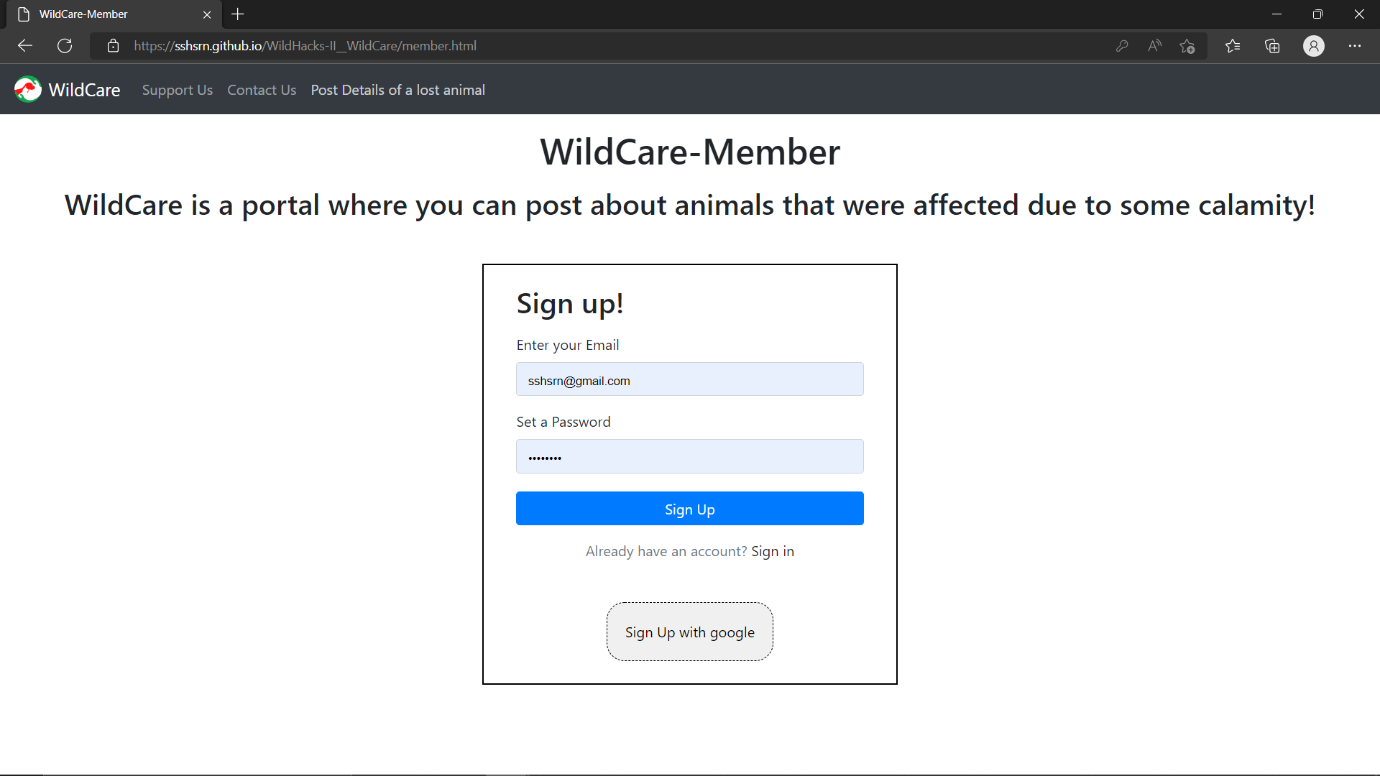Focus the Set a Password field

click(689, 456)
